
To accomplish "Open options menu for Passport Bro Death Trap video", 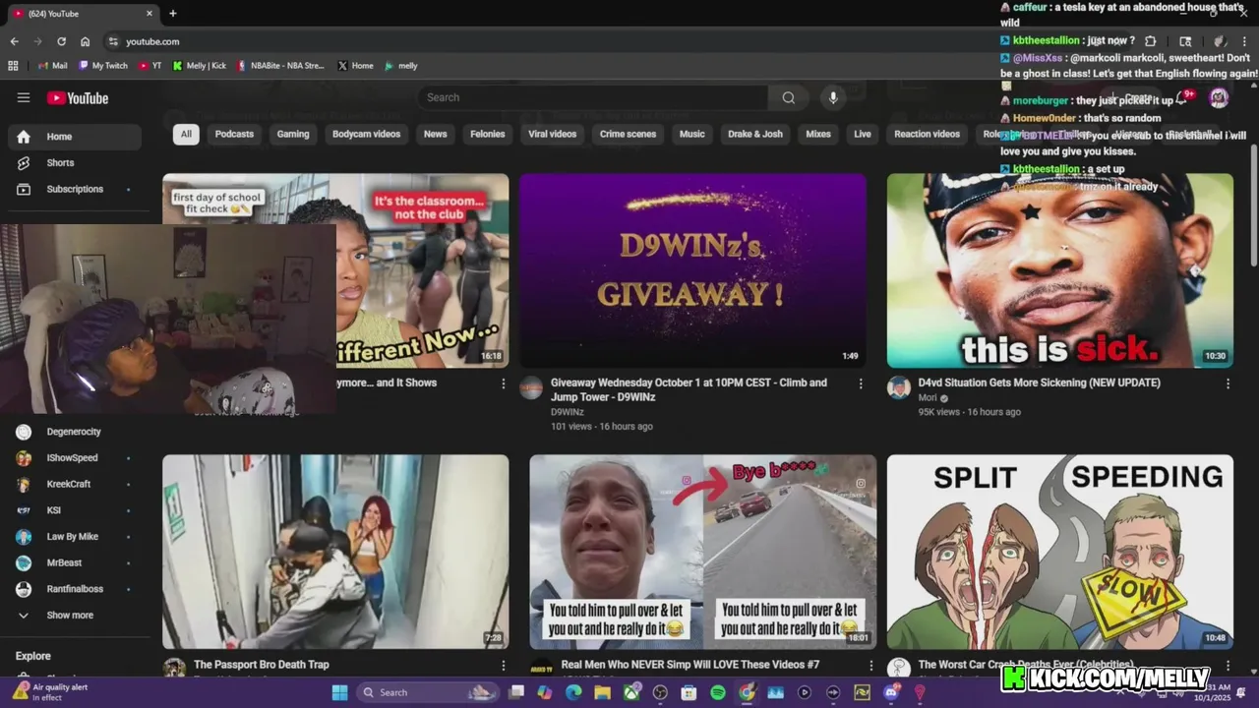I will 504,666.
